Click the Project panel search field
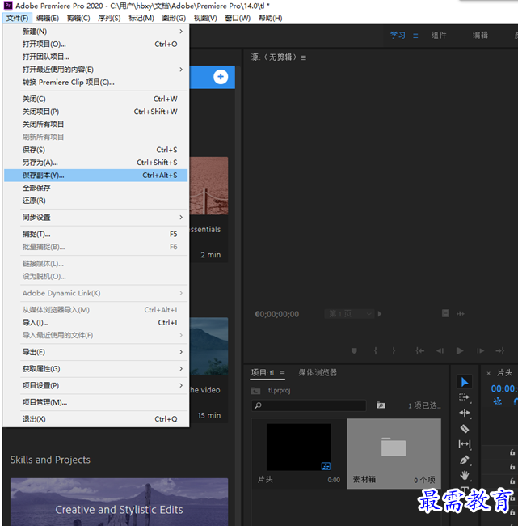The width and height of the screenshot is (518, 526). tap(309, 405)
